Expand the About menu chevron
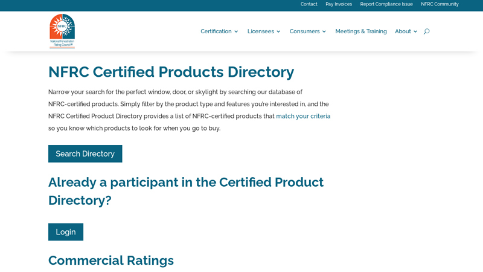 [415, 31]
